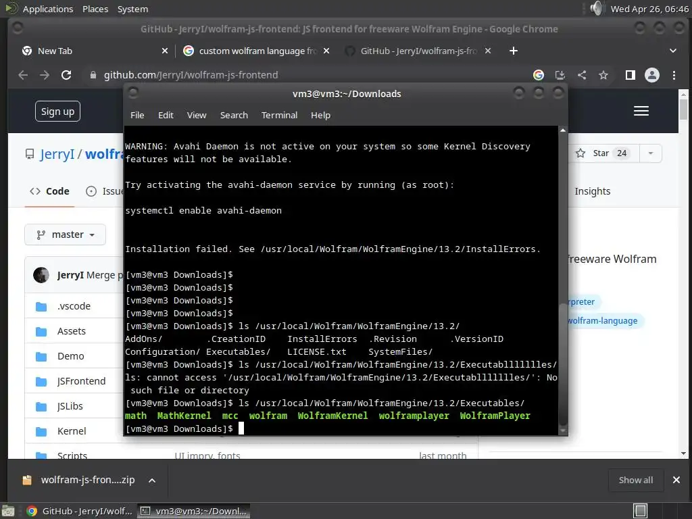Open the Demo folder
This screenshot has height=519, width=692.
[70, 356]
